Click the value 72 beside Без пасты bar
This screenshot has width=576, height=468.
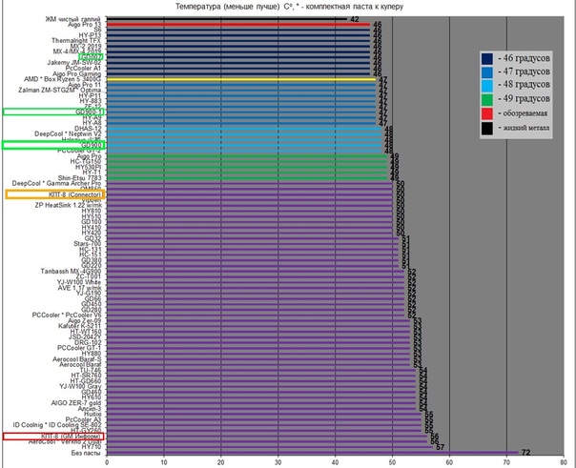point(526,453)
